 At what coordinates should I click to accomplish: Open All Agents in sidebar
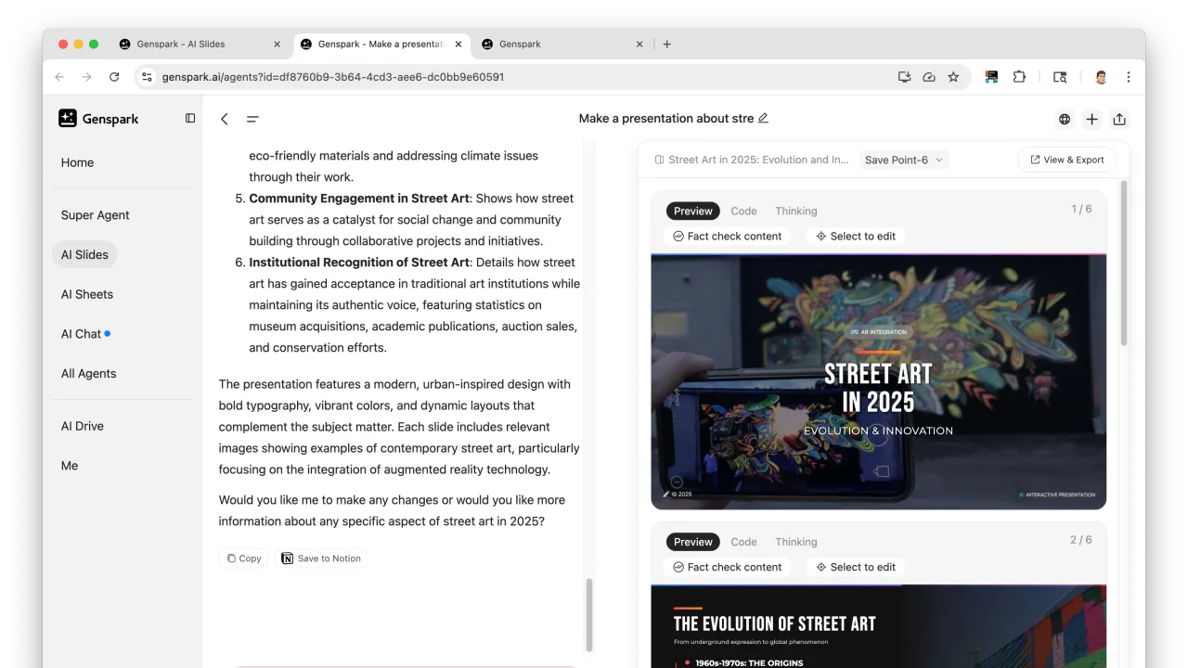click(88, 374)
